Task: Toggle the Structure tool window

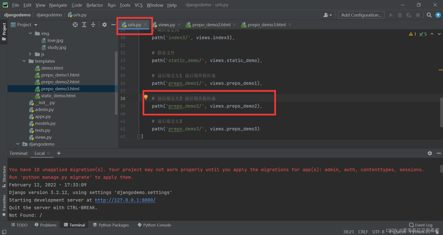Action: pyautogui.click(x=4, y=176)
